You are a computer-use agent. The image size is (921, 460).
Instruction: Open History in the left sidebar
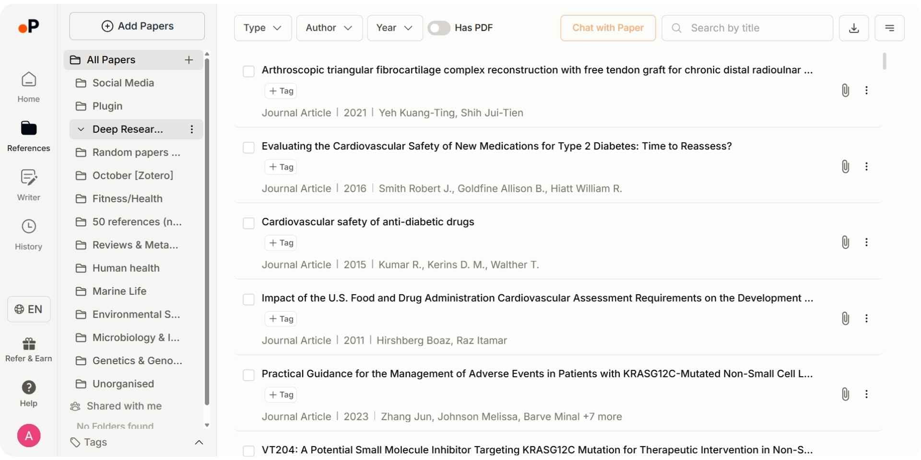[29, 234]
